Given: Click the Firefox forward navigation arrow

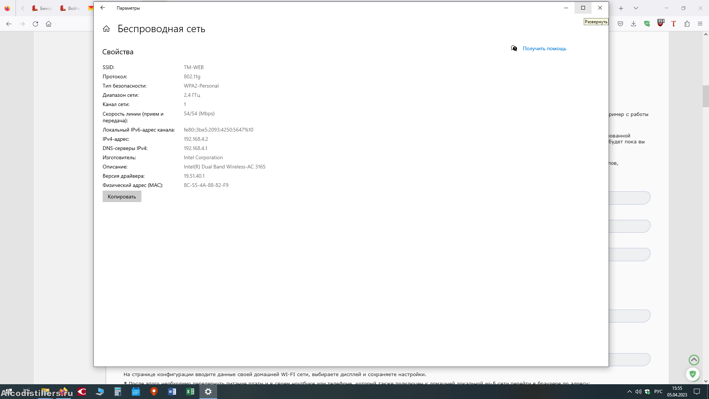Looking at the screenshot, I should pyautogui.click(x=22, y=24).
